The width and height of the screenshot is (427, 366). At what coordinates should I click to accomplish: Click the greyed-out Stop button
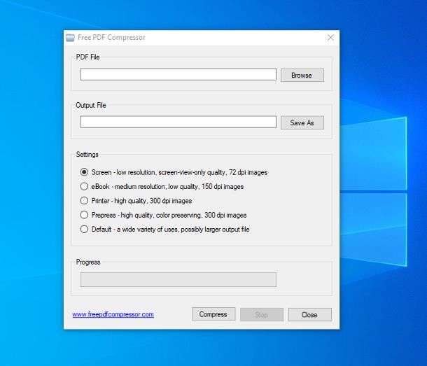click(262, 314)
